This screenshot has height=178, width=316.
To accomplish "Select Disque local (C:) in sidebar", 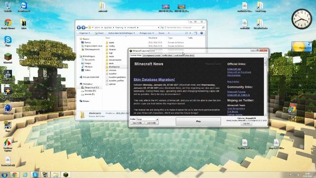I will (x=90, y=88).
